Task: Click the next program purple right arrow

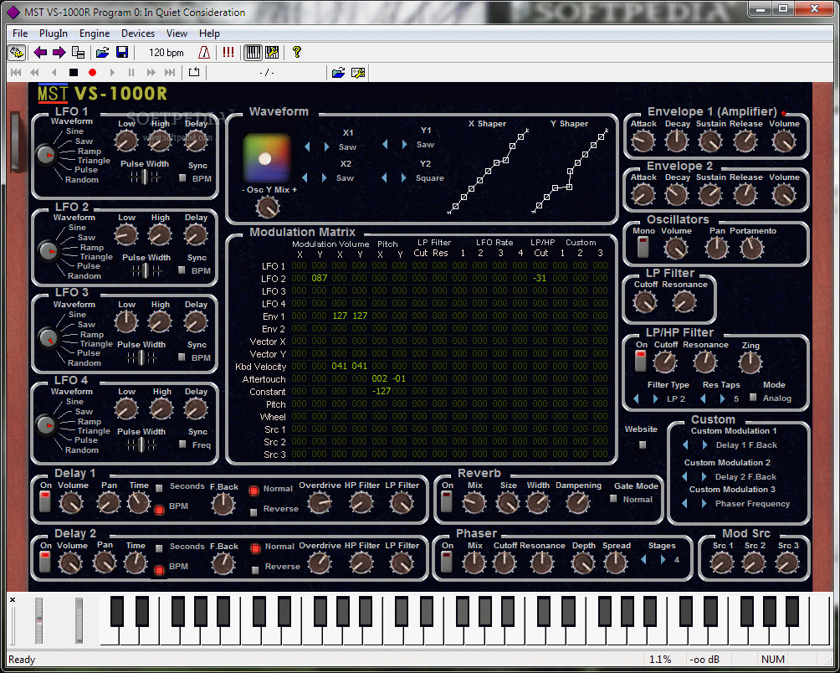Action: tap(59, 53)
